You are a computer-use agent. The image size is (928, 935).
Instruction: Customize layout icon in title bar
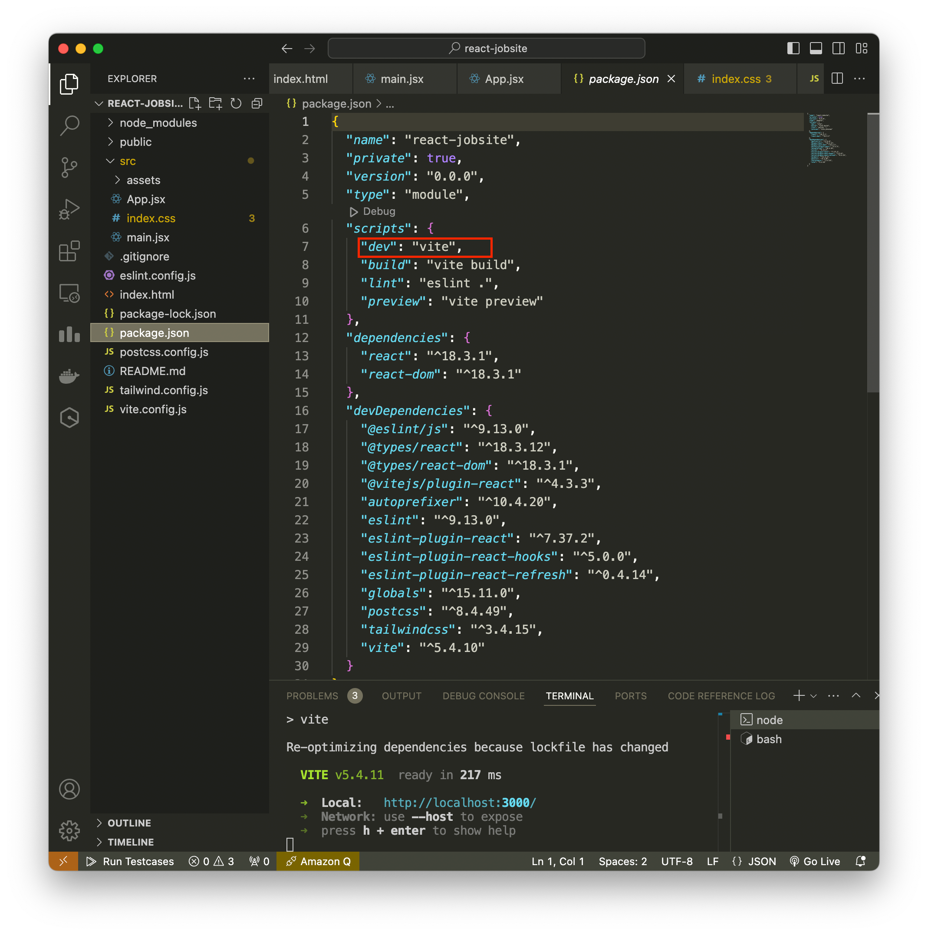tap(861, 48)
